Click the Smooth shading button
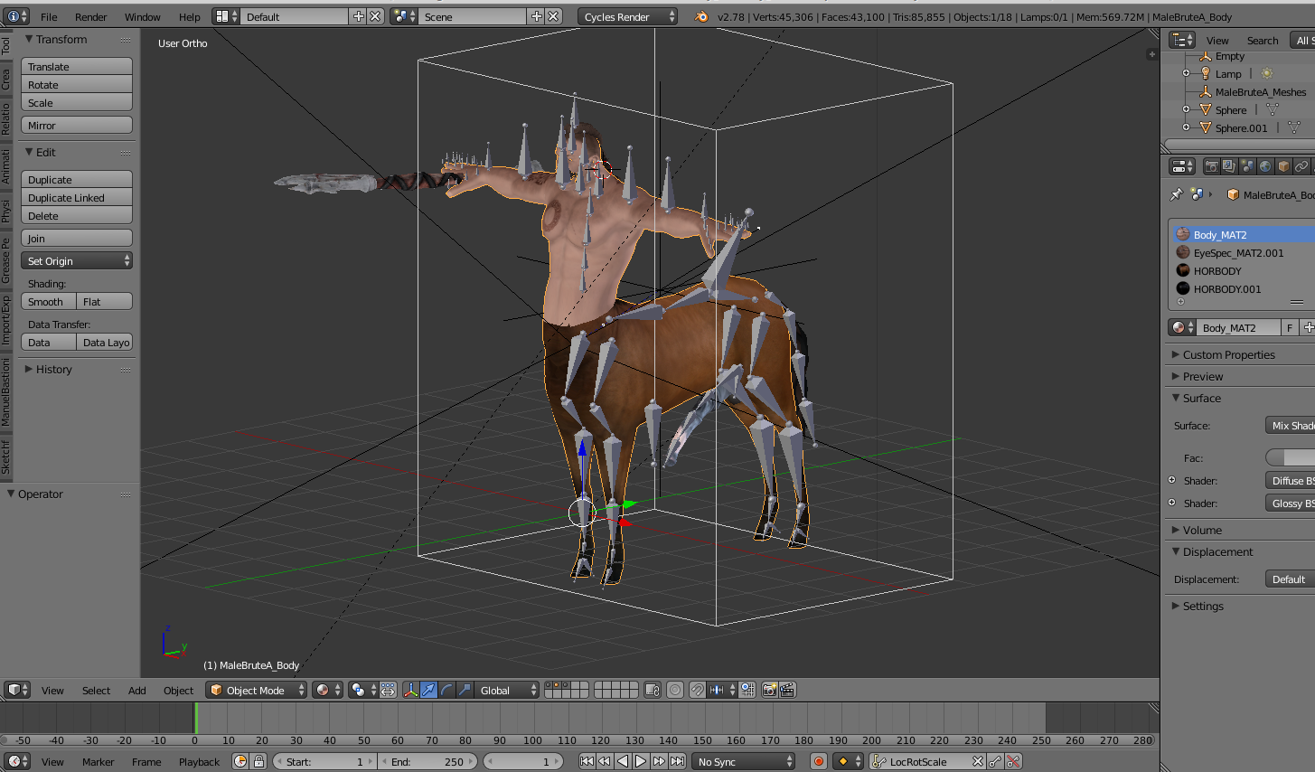Image resolution: width=1315 pixels, height=772 pixels. 47,302
